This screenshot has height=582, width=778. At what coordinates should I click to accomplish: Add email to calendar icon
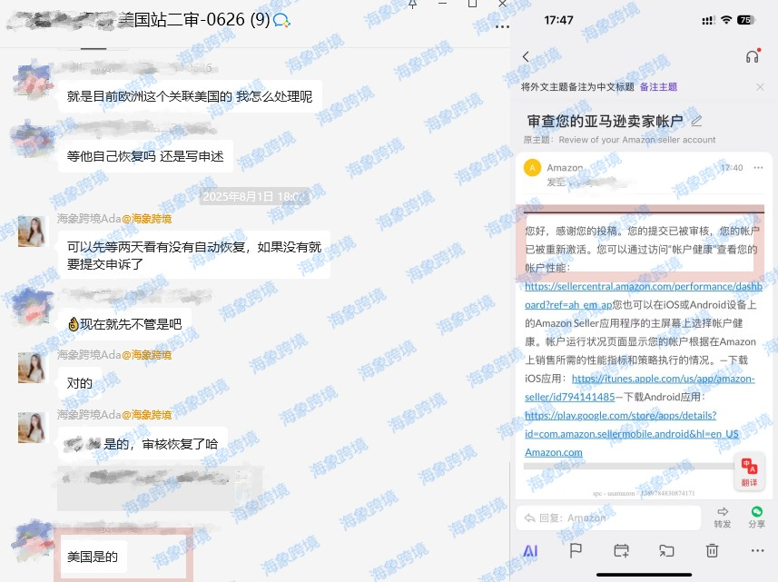621,550
